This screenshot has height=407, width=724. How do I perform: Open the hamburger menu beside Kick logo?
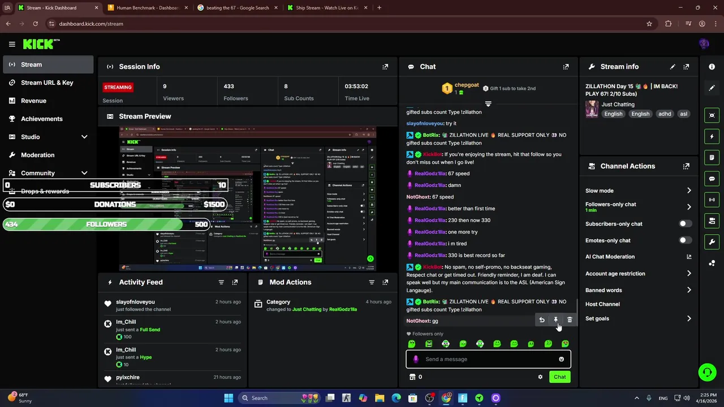pos(12,44)
